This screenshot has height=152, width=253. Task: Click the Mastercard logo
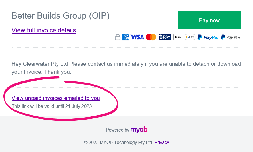point(151,37)
